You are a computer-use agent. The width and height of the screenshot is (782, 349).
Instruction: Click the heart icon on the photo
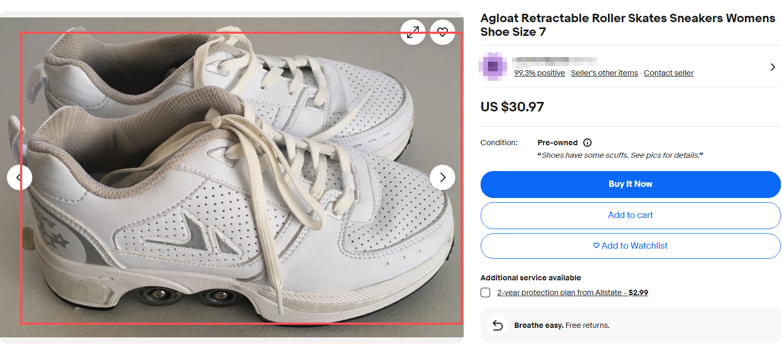point(443,32)
